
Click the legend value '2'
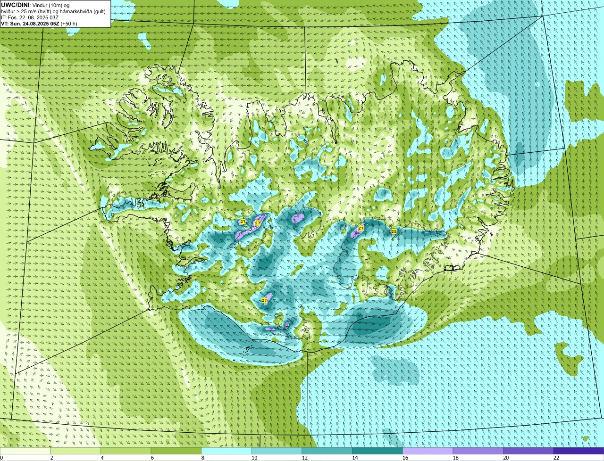point(51,458)
